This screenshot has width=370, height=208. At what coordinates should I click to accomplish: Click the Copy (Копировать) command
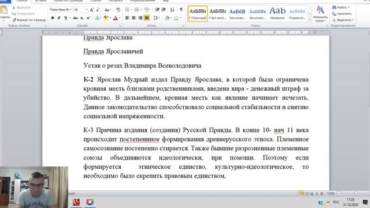pyautogui.click(x=23, y=14)
